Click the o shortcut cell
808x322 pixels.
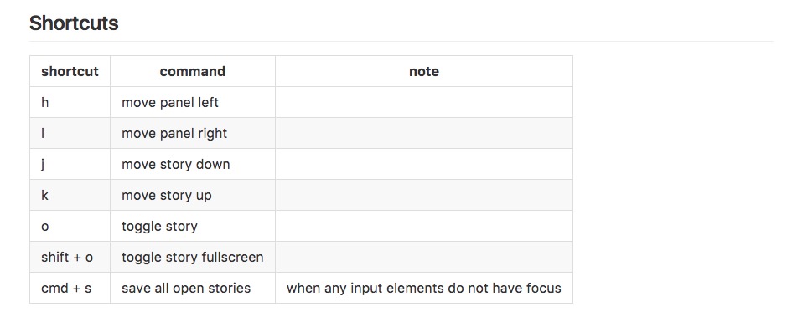click(x=70, y=226)
